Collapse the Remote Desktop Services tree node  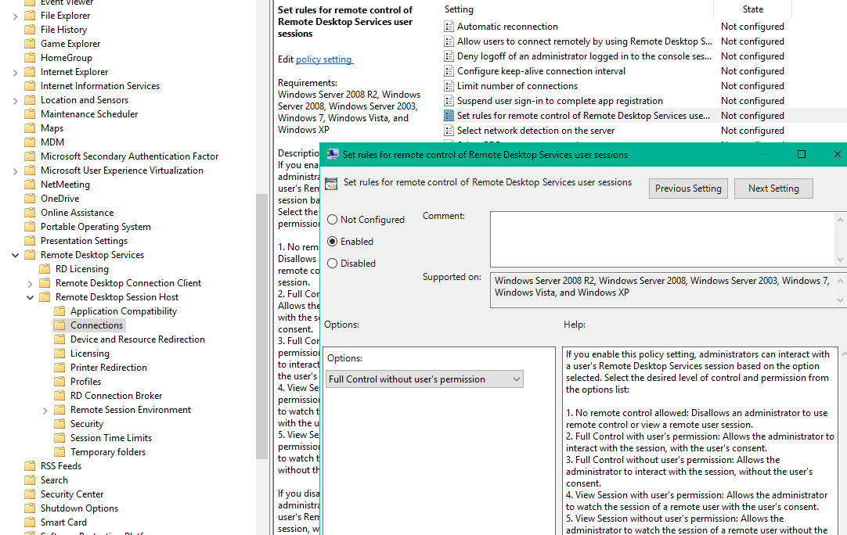pyautogui.click(x=15, y=255)
